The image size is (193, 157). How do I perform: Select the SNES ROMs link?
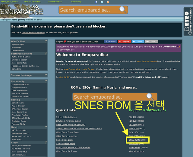point(134,140)
